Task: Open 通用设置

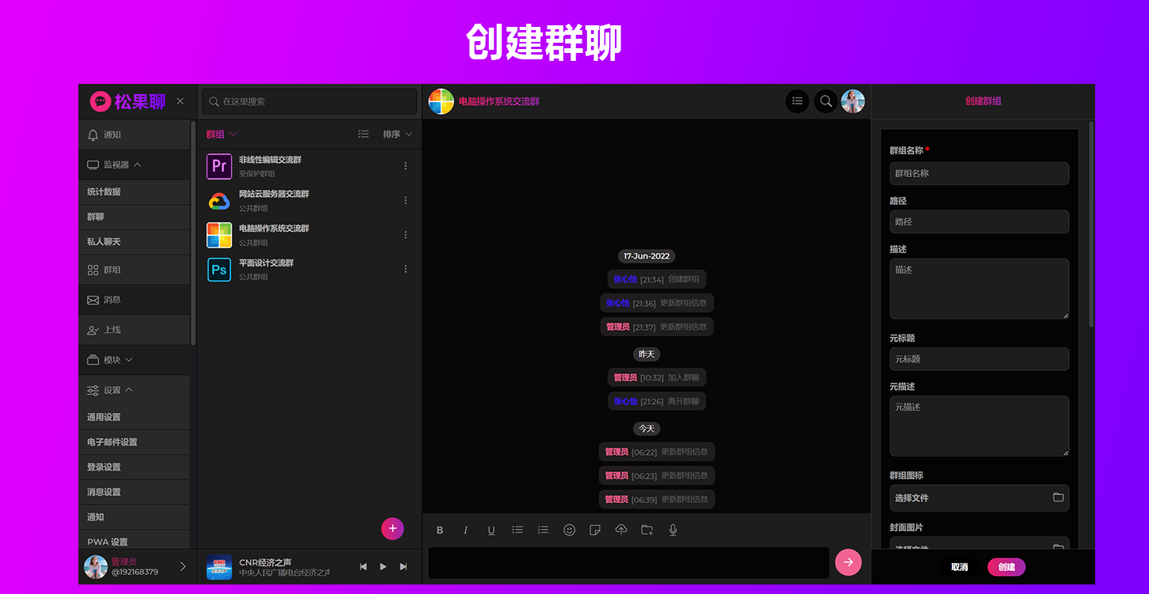Action: (x=135, y=418)
